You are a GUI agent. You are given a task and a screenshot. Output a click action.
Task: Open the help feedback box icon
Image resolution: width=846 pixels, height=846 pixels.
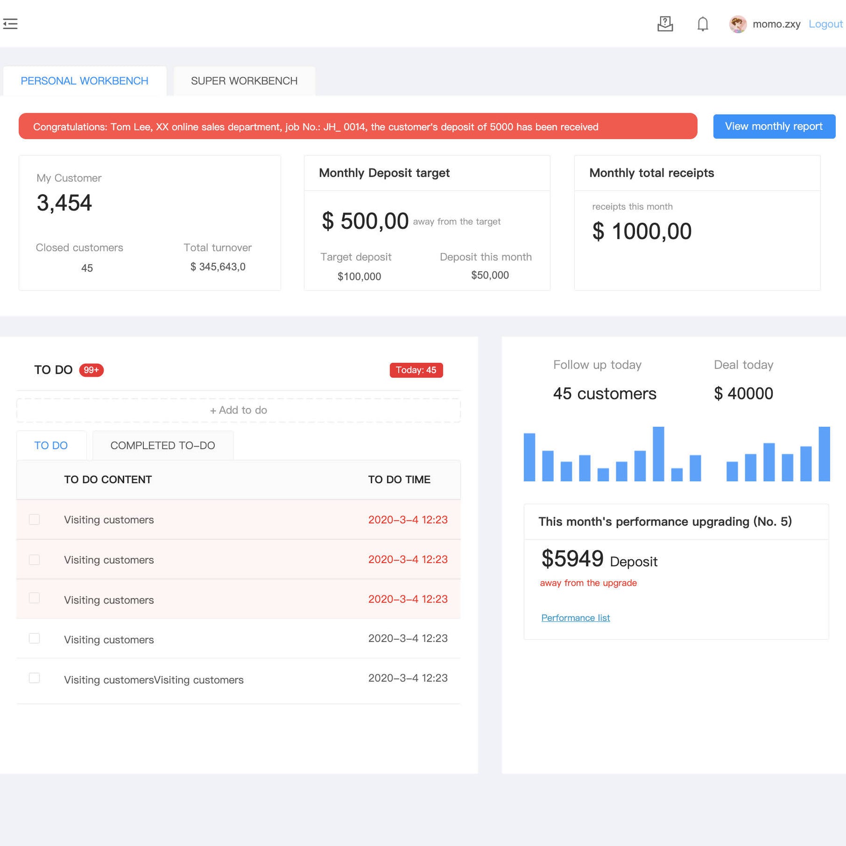pos(666,24)
